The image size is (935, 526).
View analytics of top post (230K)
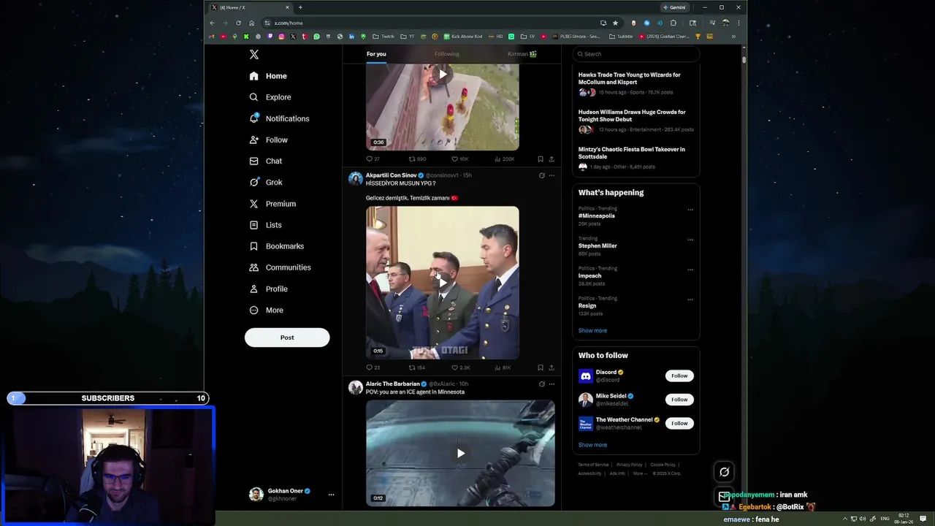(x=504, y=159)
